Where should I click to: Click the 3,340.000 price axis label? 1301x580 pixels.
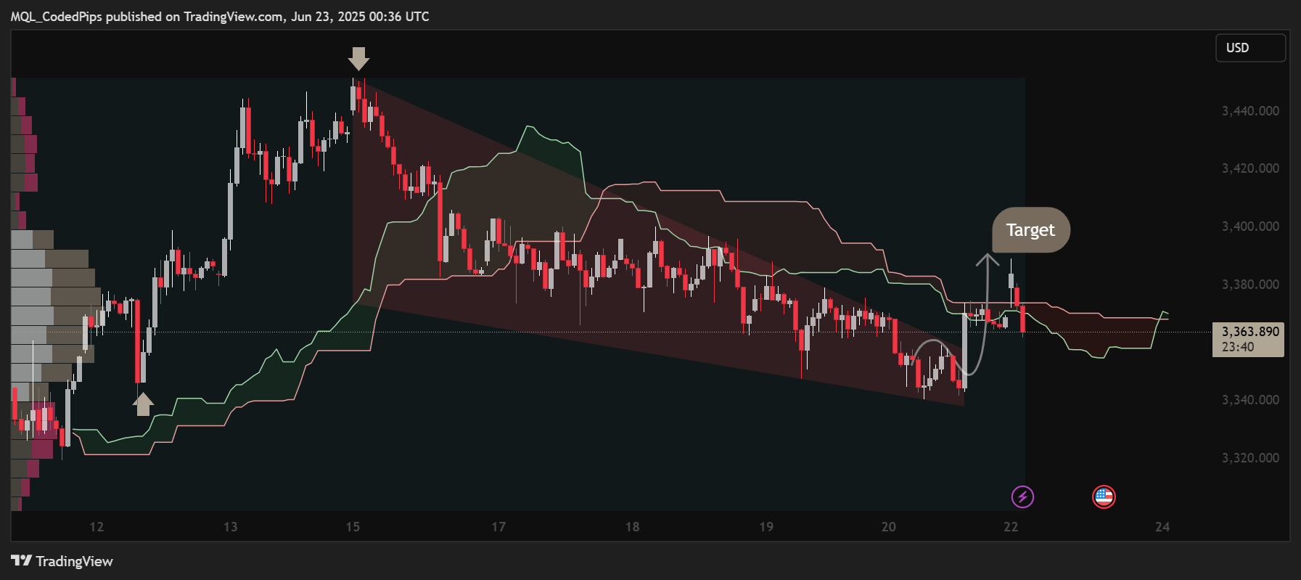(1250, 400)
